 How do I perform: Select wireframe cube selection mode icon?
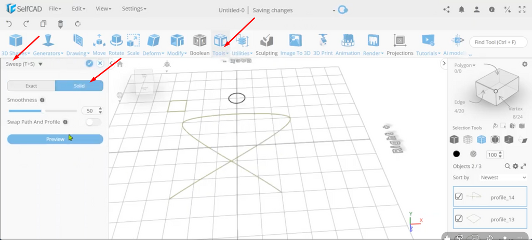point(468,139)
